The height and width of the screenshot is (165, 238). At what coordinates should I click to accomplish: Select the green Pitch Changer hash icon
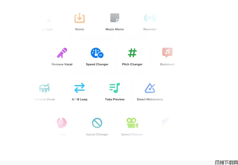click(x=132, y=53)
